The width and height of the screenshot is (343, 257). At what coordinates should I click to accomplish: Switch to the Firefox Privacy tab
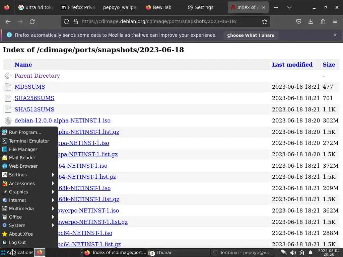(78, 7)
